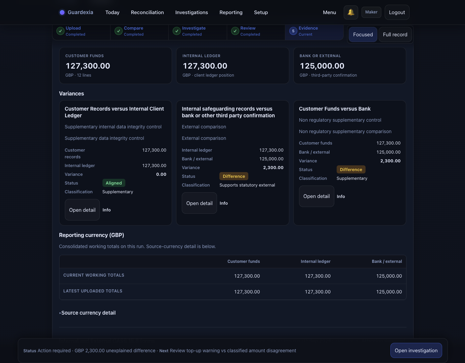465x363 pixels.
Task: Click the Evidence step number 5 badge
Action: [x=293, y=31]
